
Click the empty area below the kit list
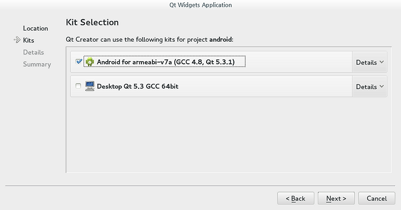coord(229,135)
